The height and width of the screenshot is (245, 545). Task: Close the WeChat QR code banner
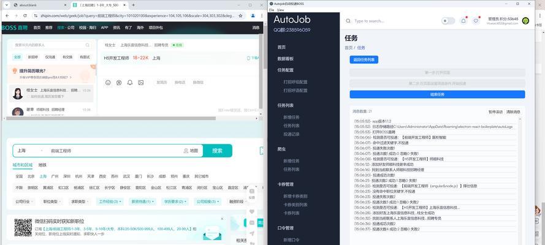click(222, 219)
